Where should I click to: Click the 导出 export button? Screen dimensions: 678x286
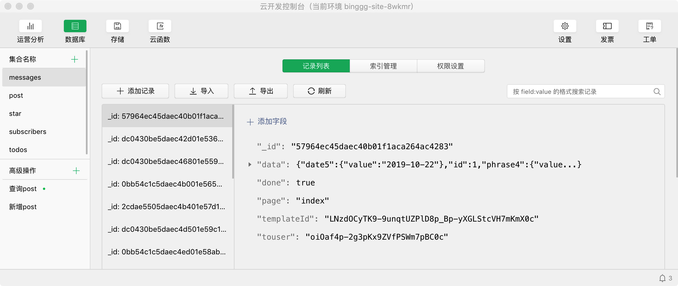(x=261, y=91)
